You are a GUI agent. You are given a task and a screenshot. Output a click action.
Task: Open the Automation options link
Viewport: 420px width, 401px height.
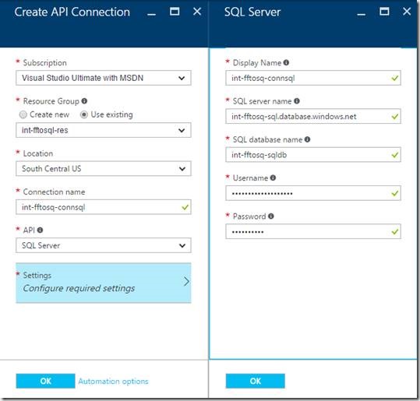tap(113, 382)
